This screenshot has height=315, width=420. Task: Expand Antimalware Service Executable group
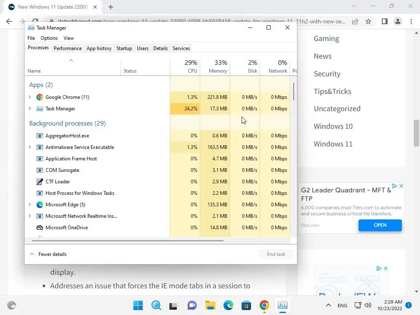pyautogui.click(x=30, y=147)
